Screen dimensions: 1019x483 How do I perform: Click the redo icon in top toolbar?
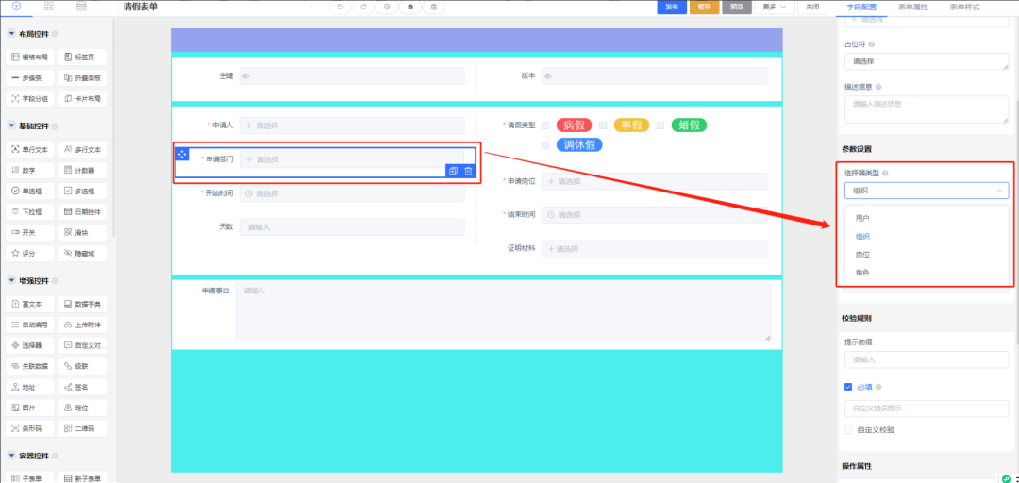(x=363, y=7)
